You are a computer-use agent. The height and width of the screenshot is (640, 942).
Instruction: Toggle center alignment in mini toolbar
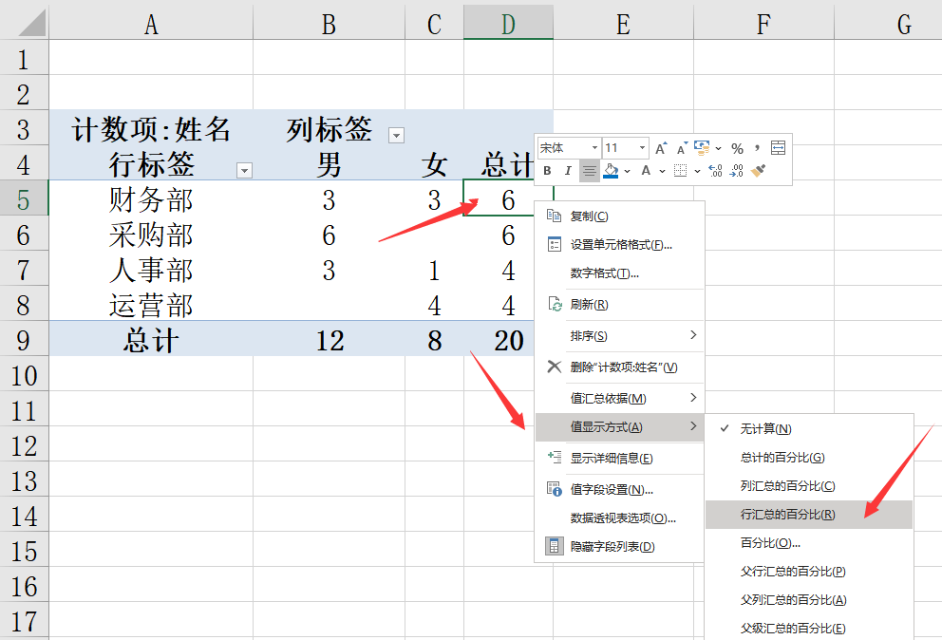pos(590,171)
